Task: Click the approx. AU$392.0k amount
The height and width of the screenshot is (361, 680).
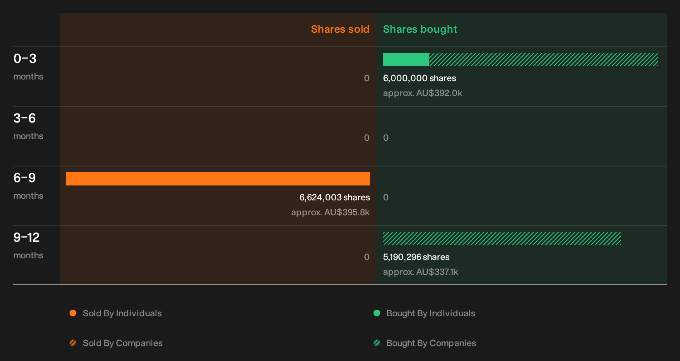Action: 422,93
